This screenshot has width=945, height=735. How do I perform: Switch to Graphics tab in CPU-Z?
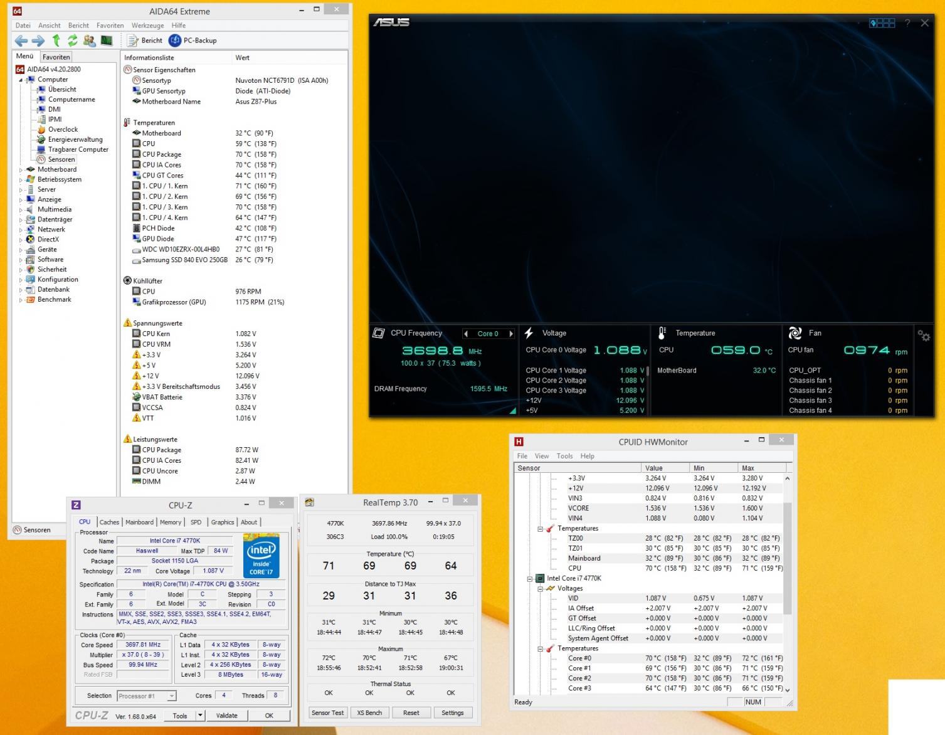[x=223, y=522]
